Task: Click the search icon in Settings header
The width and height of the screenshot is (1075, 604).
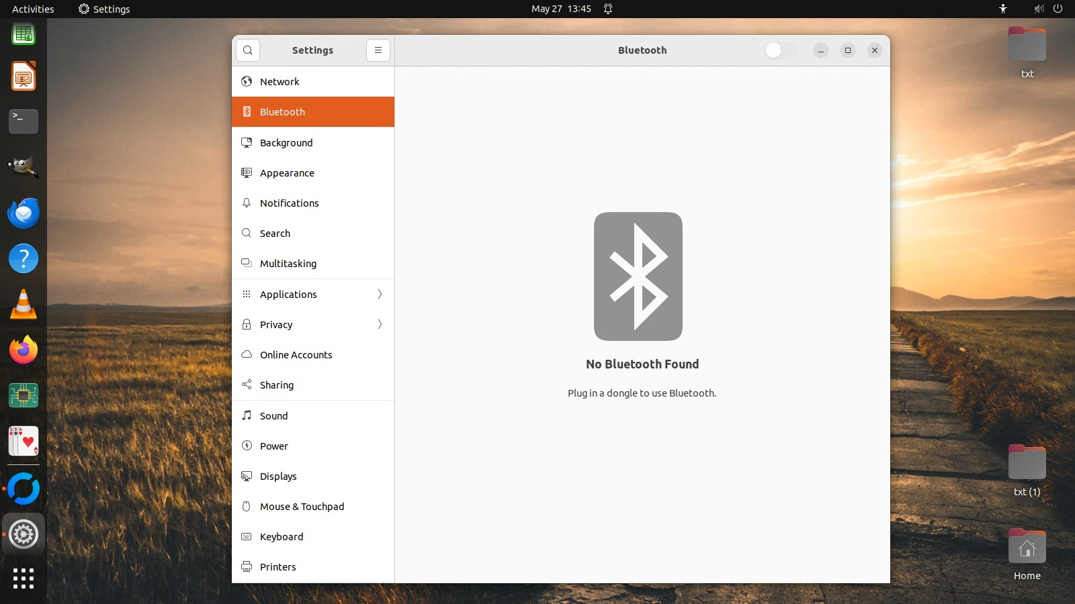Action: (248, 50)
